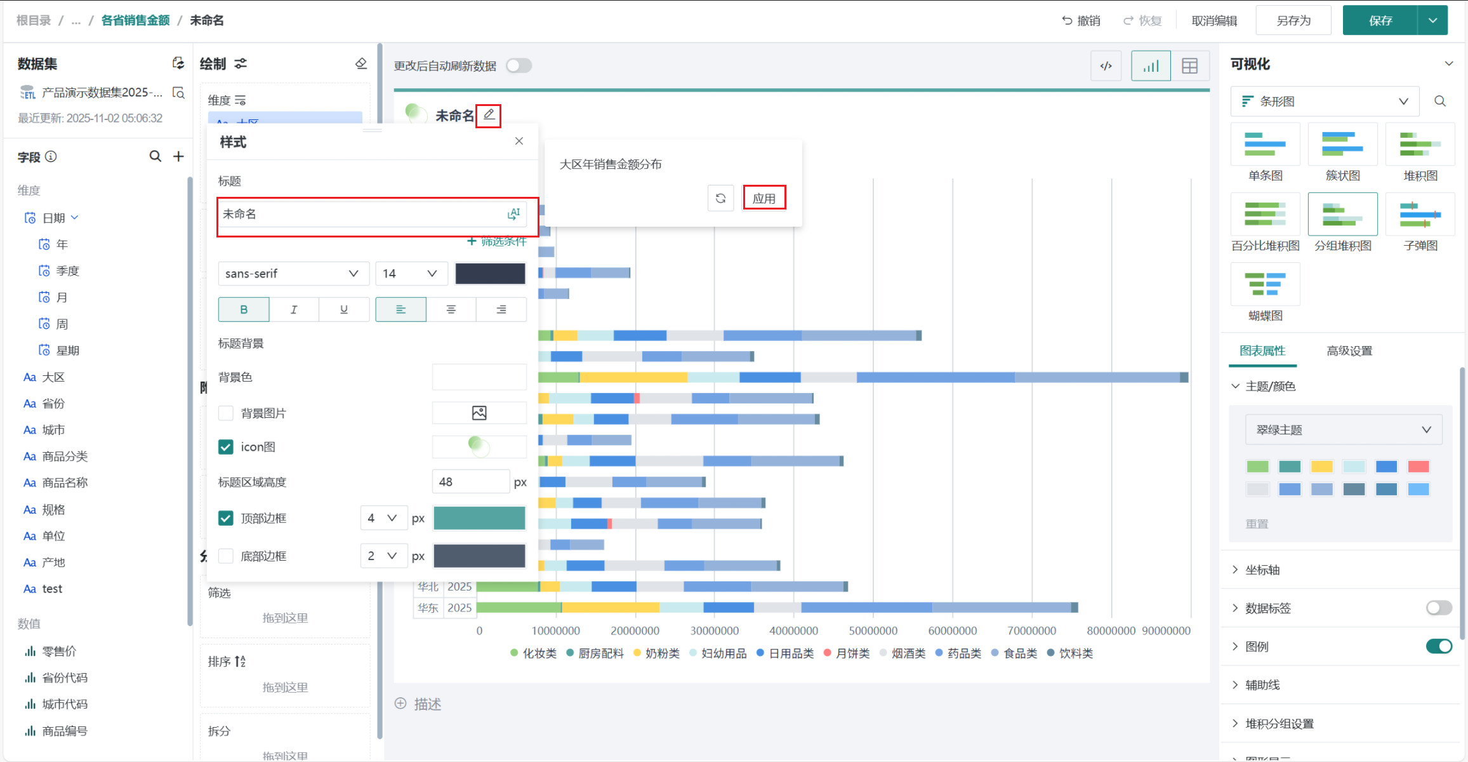
Task: Switch to table view icon
Action: [1189, 66]
